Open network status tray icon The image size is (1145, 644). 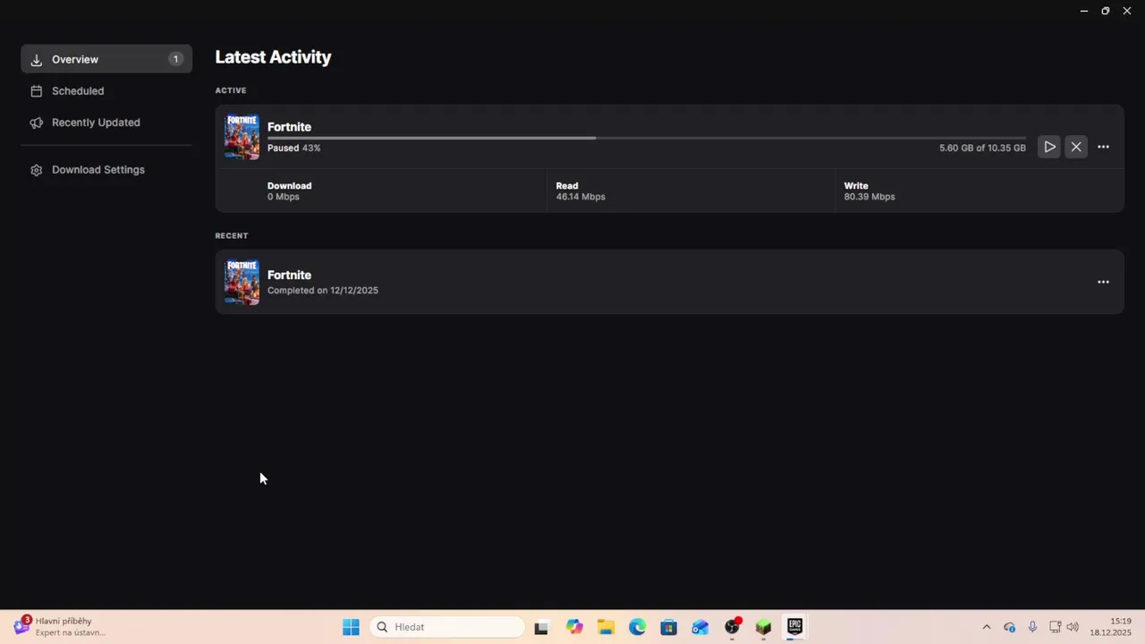click(x=1056, y=627)
